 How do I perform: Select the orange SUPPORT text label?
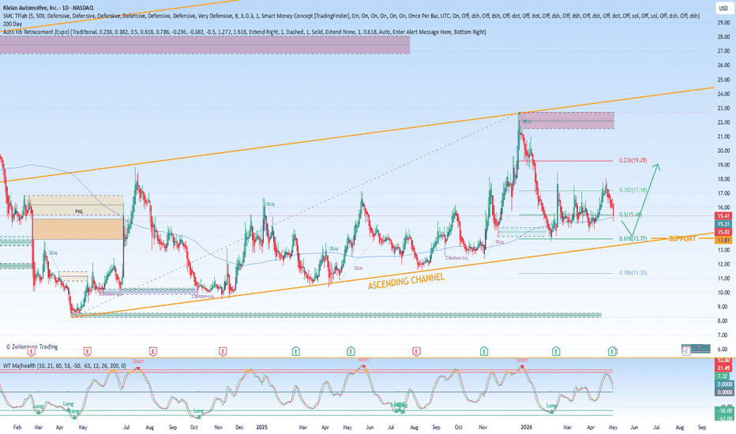tap(682, 239)
